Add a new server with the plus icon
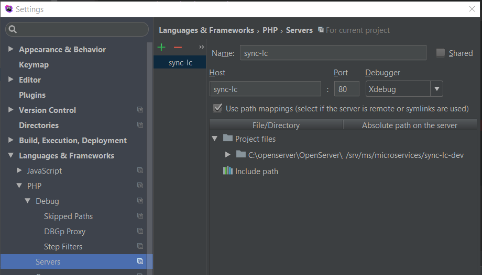The image size is (482, 275). [161, 47]
